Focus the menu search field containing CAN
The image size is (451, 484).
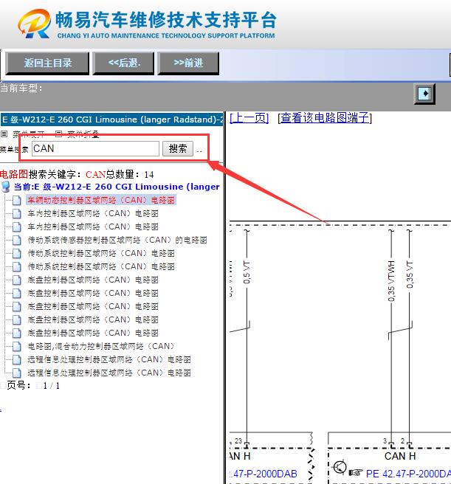[x=95, y=148]
